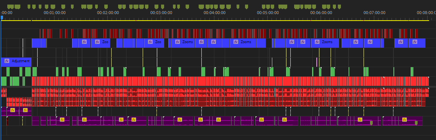Click last green clip marker on bottom purple audio
Viewport: 436px width, 140px height.
[416, 123]
